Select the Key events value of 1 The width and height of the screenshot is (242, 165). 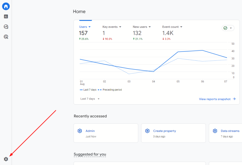pos(104,33)
